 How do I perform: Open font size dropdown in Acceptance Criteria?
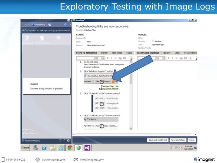[164, 58]
